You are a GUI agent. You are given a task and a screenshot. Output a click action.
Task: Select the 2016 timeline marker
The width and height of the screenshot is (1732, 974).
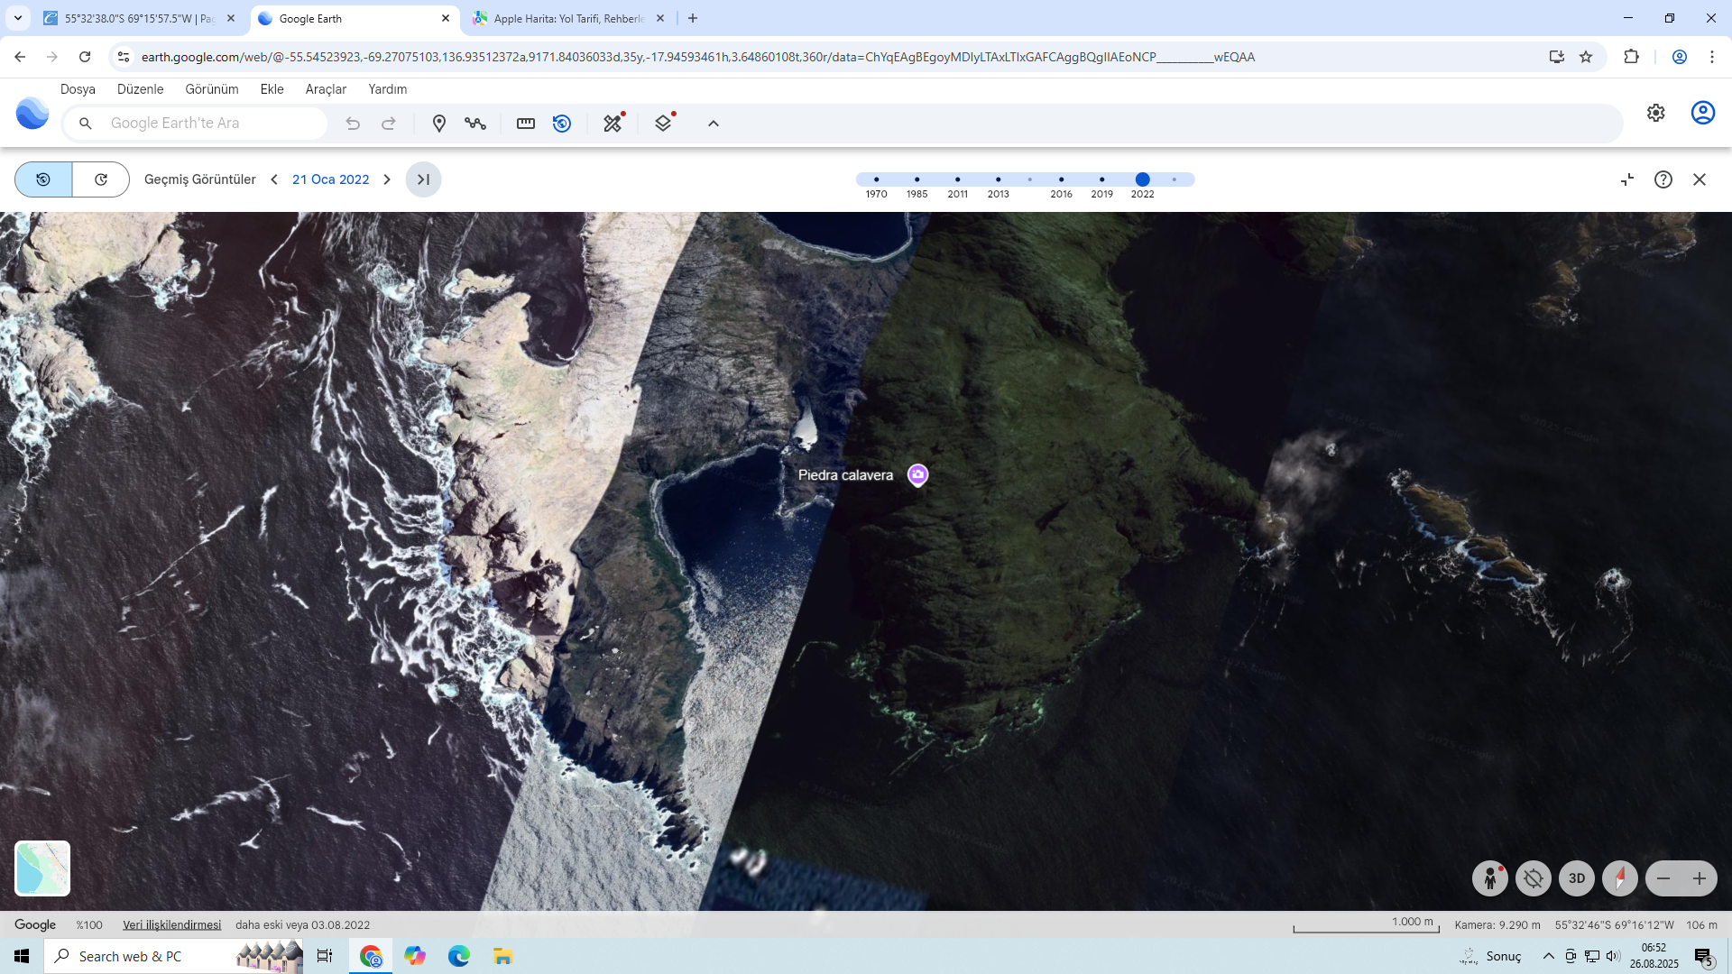[1061, 179]
